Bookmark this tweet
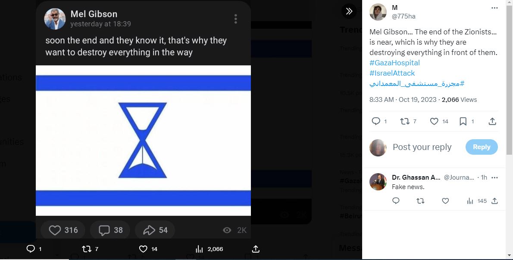The height and width of the screenshot is (260, 513). (x=463, y=122)
